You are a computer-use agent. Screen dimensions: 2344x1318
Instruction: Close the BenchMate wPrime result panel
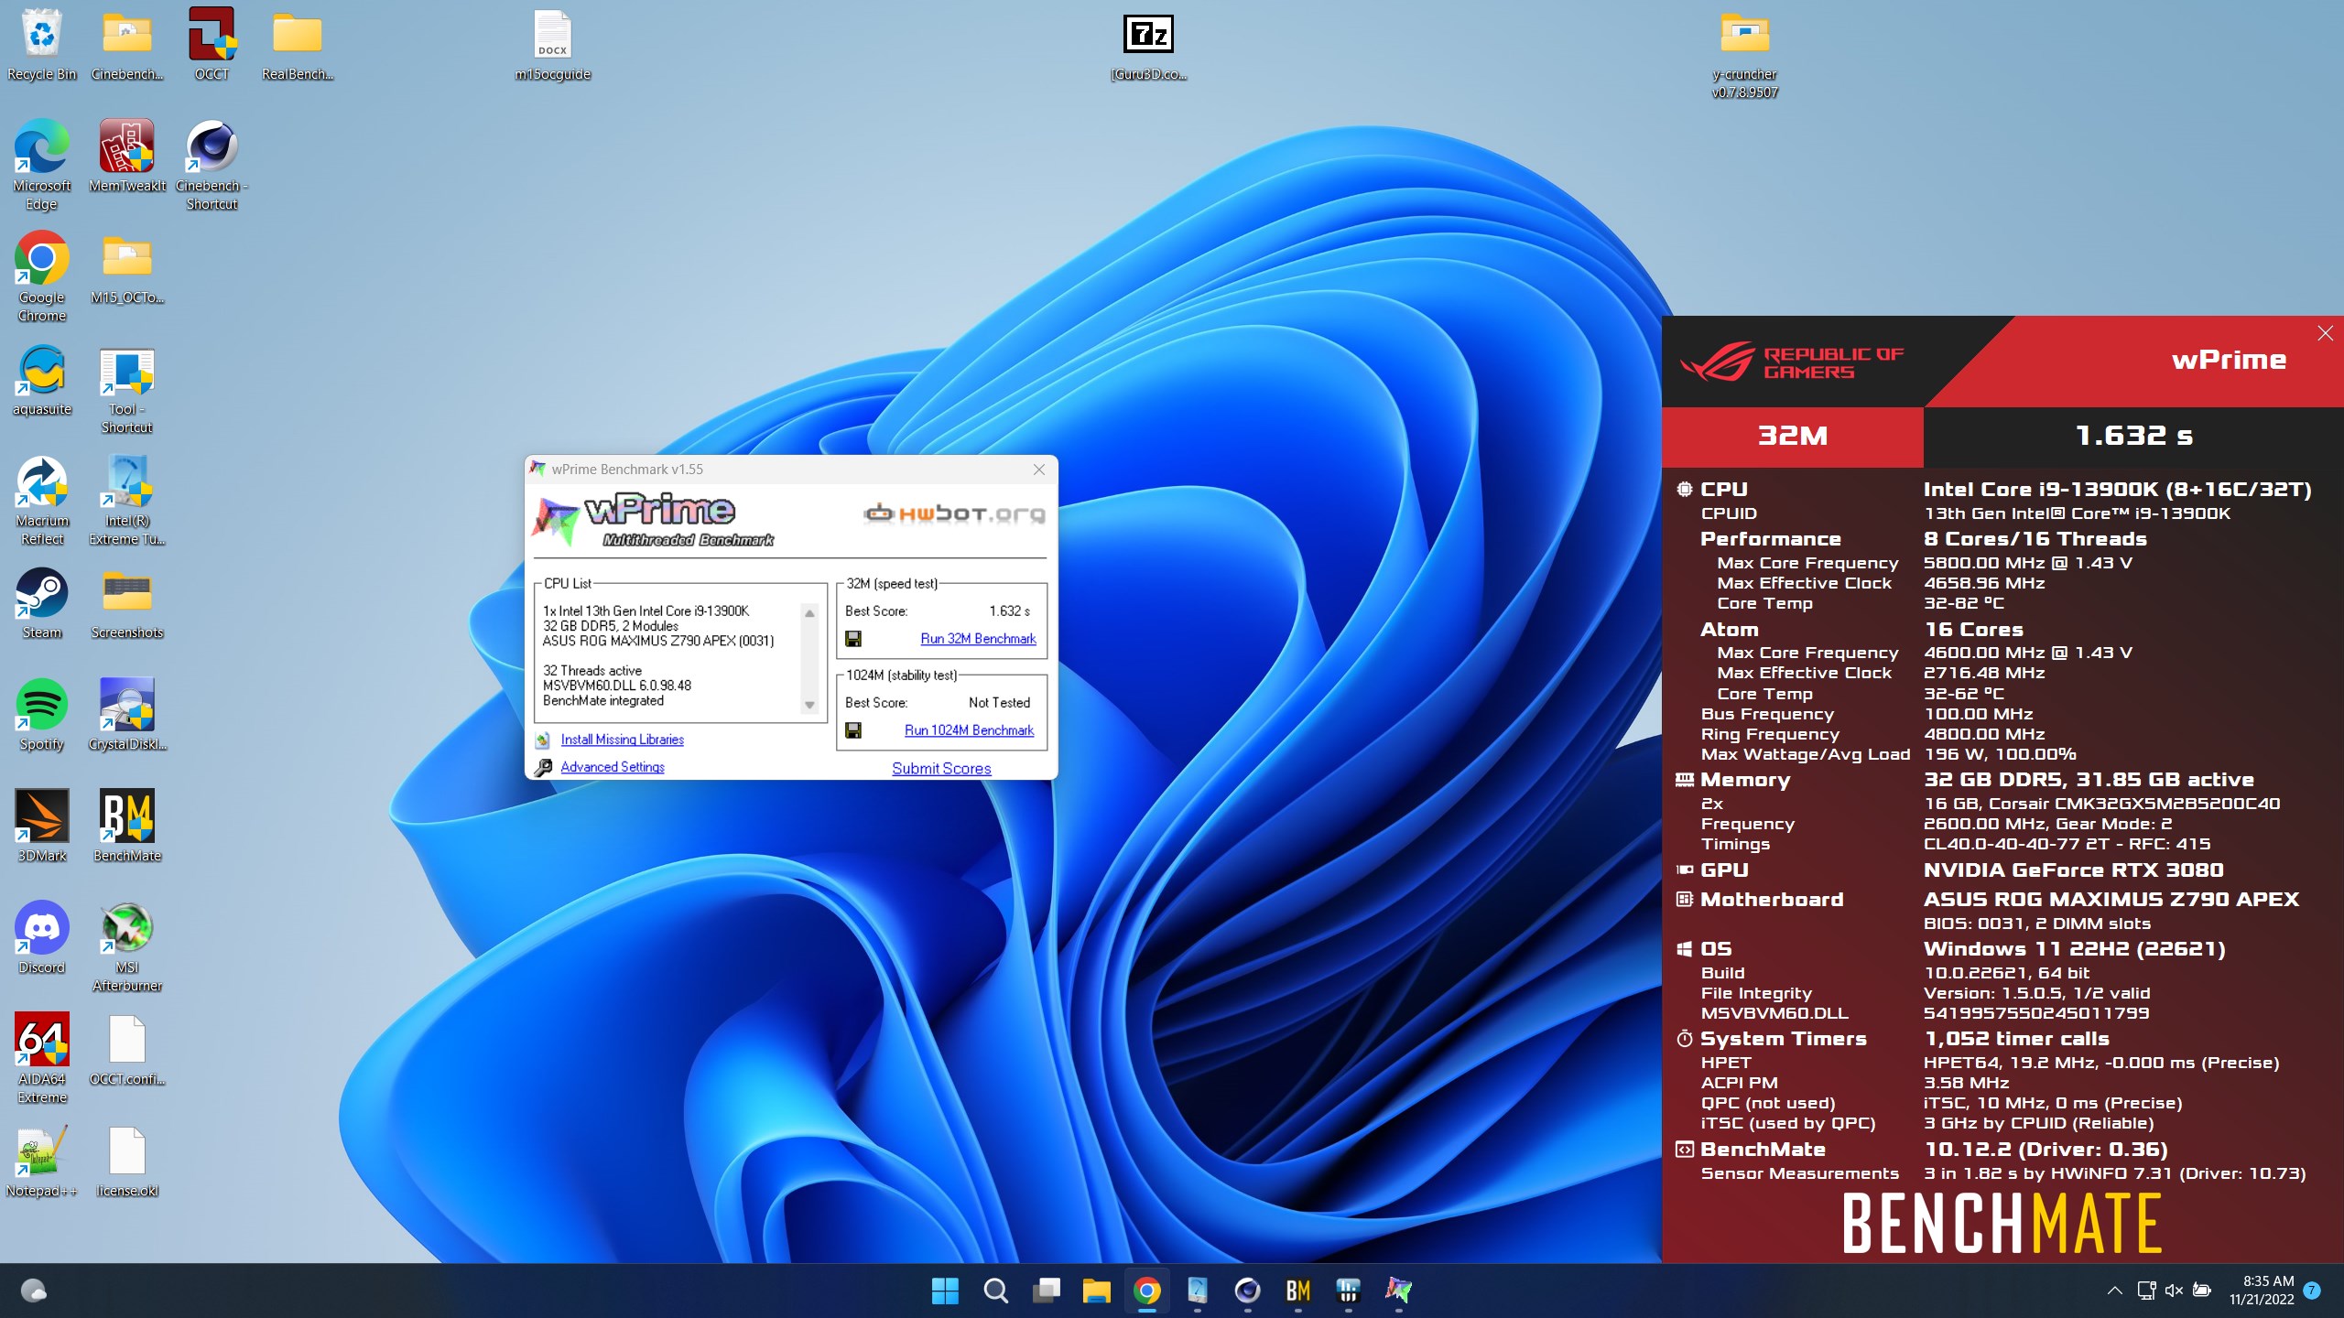[2325, 333]
